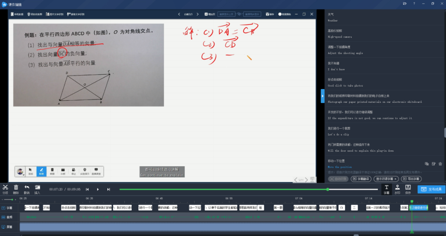
Task: Edit the selected subtitle using pencil icon
Action: (x=434, y=164)
